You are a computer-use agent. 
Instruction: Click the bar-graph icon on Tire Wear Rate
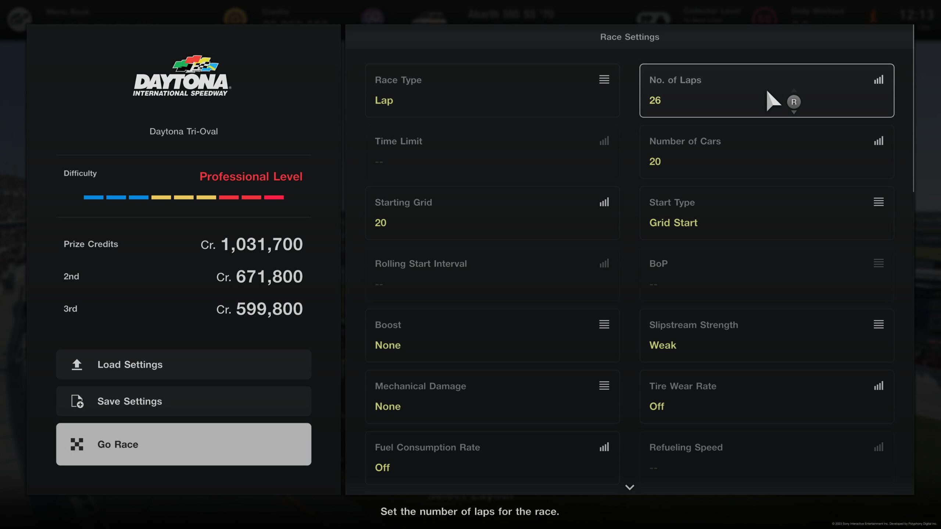tap(879, 386)
